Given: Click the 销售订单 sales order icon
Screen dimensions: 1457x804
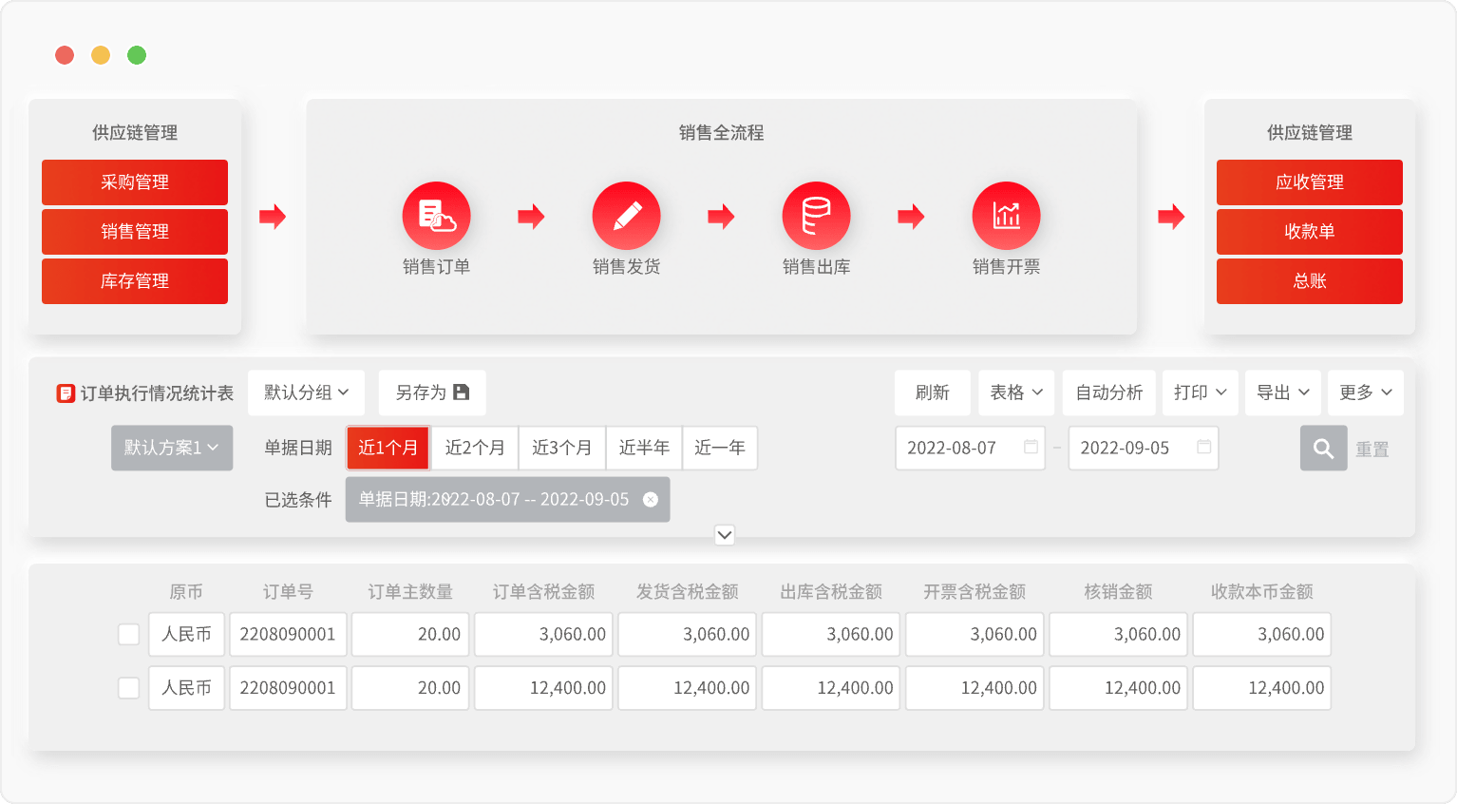Looking at the screenshot, I should 436,216.
